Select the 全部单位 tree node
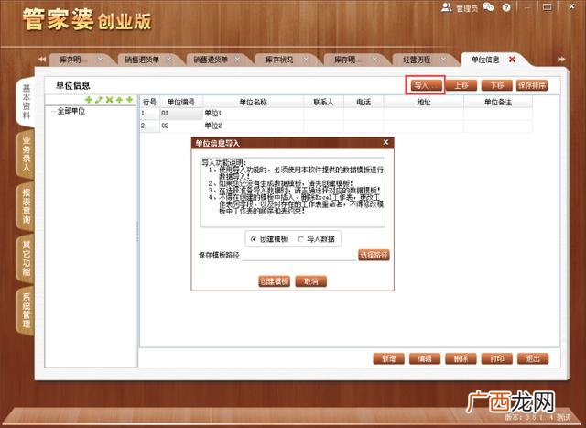 pyautogui.click(x=71, y=111)
